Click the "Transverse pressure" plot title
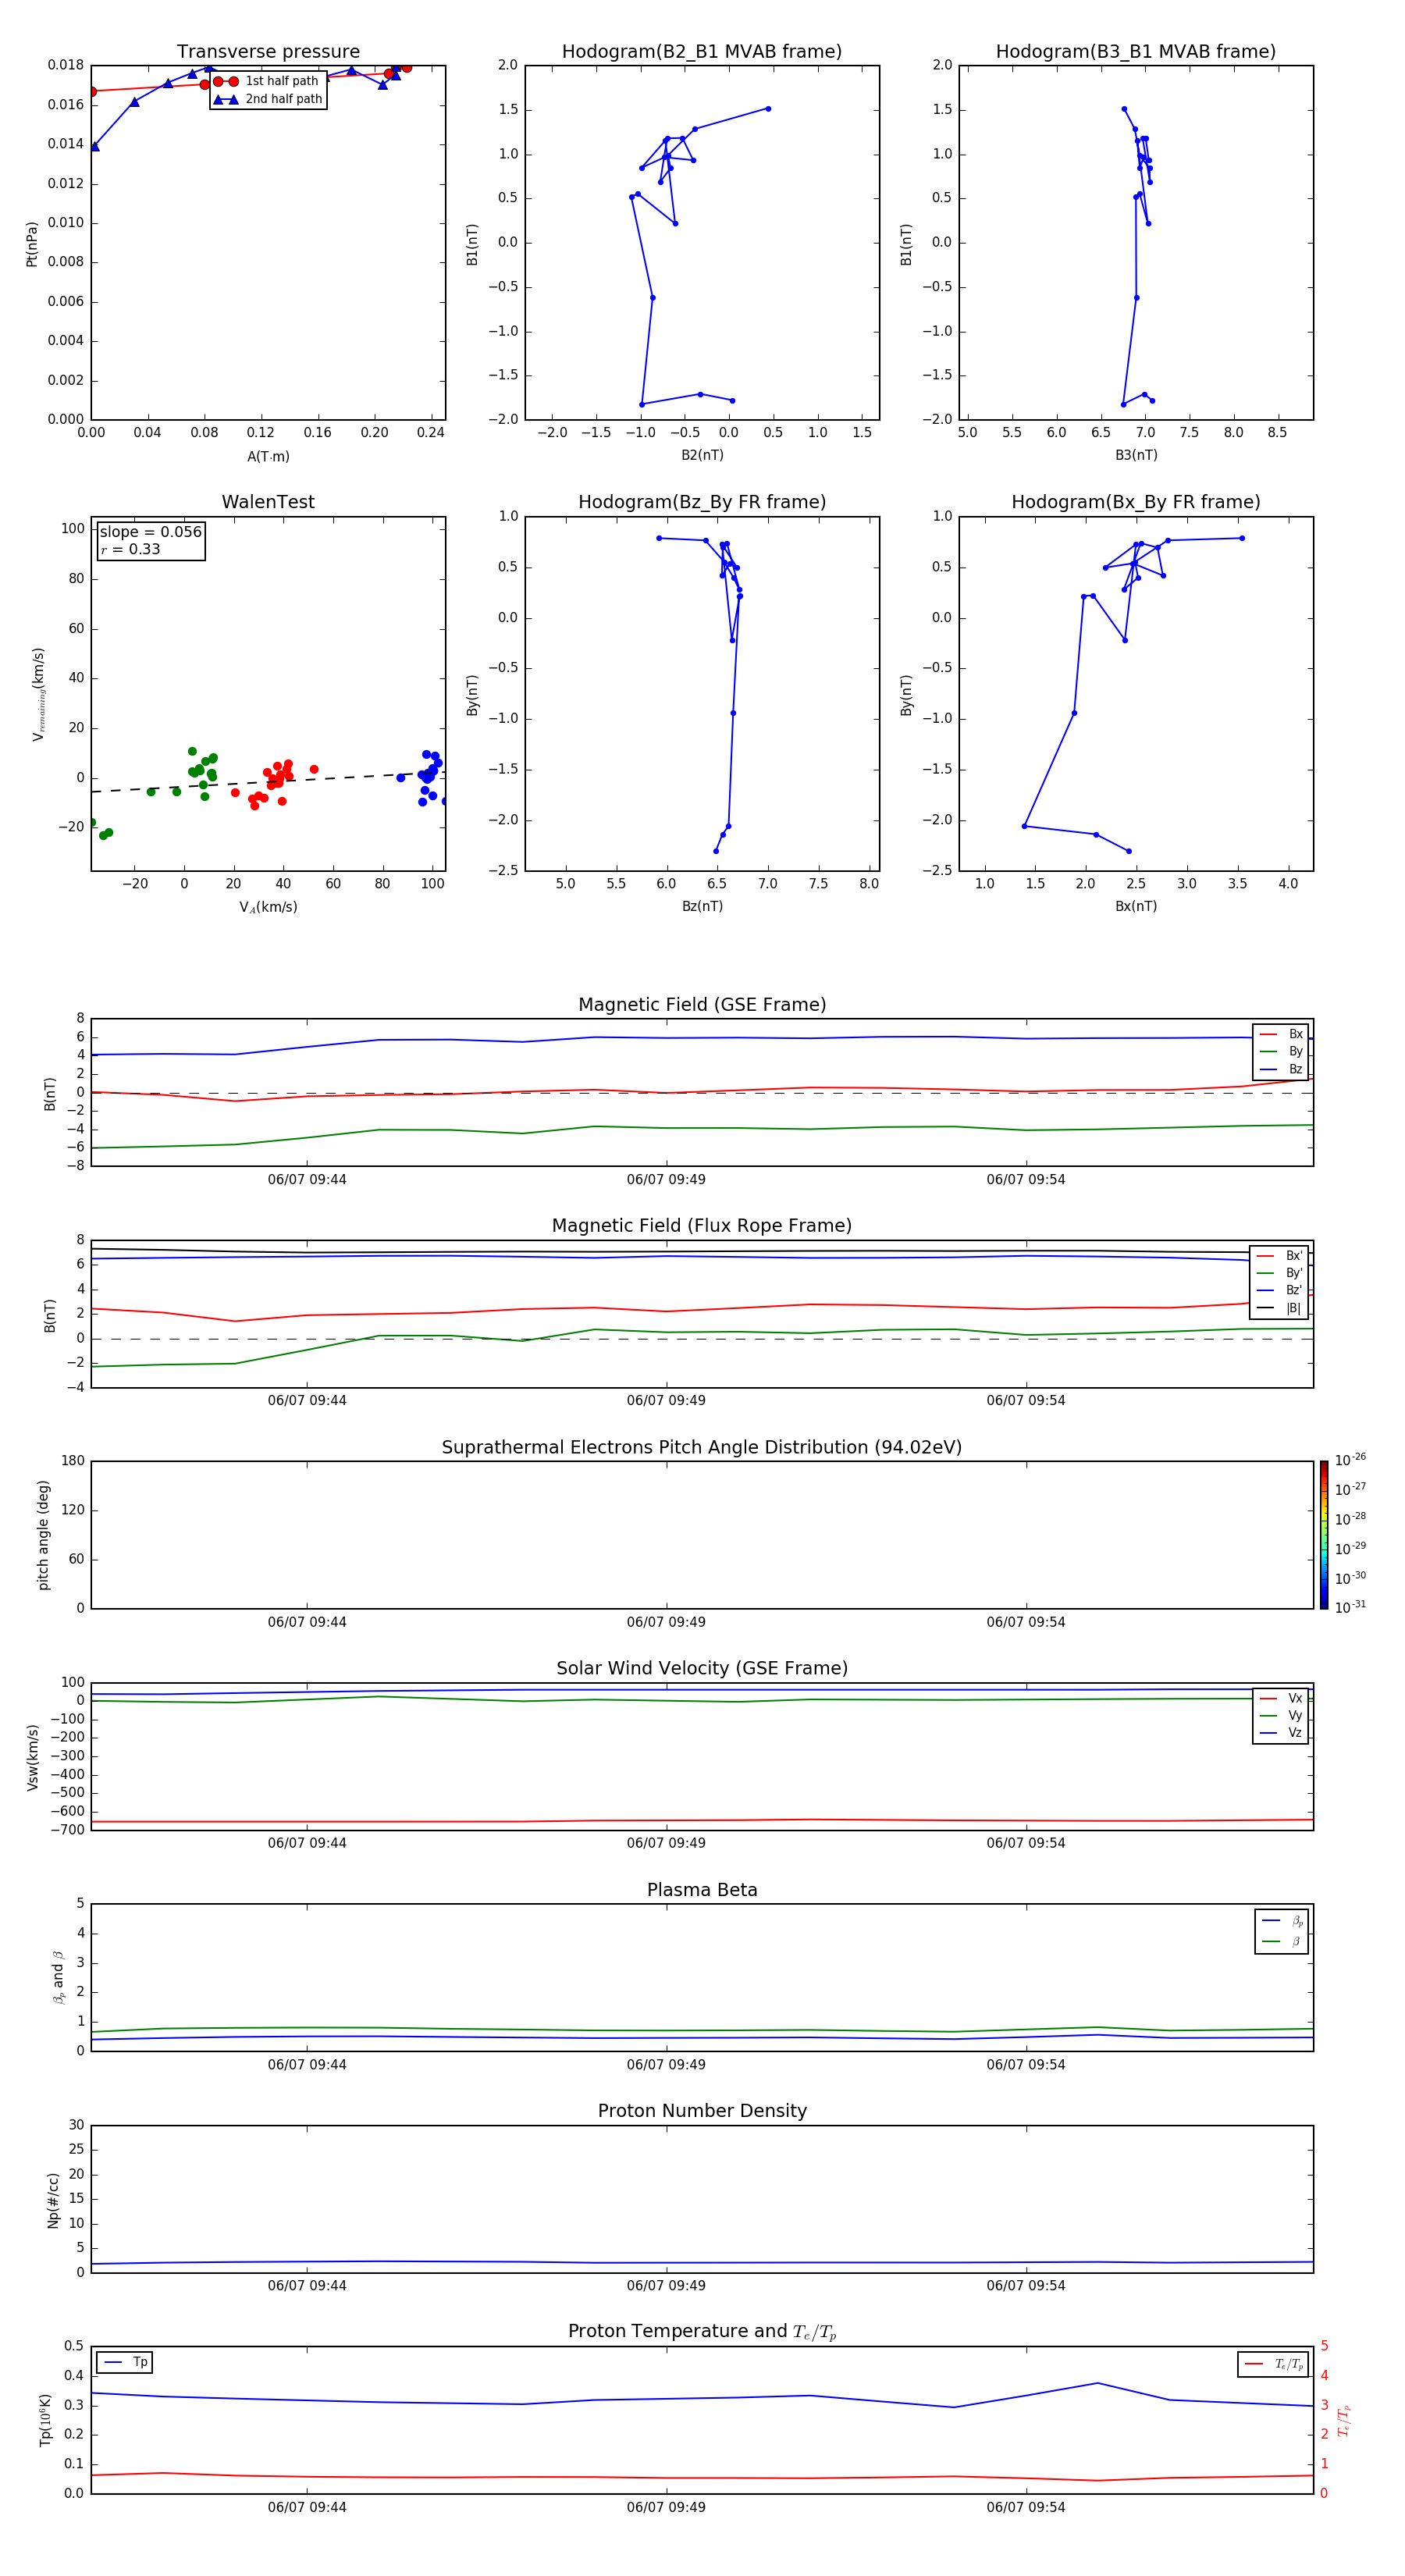 point(268,52)
